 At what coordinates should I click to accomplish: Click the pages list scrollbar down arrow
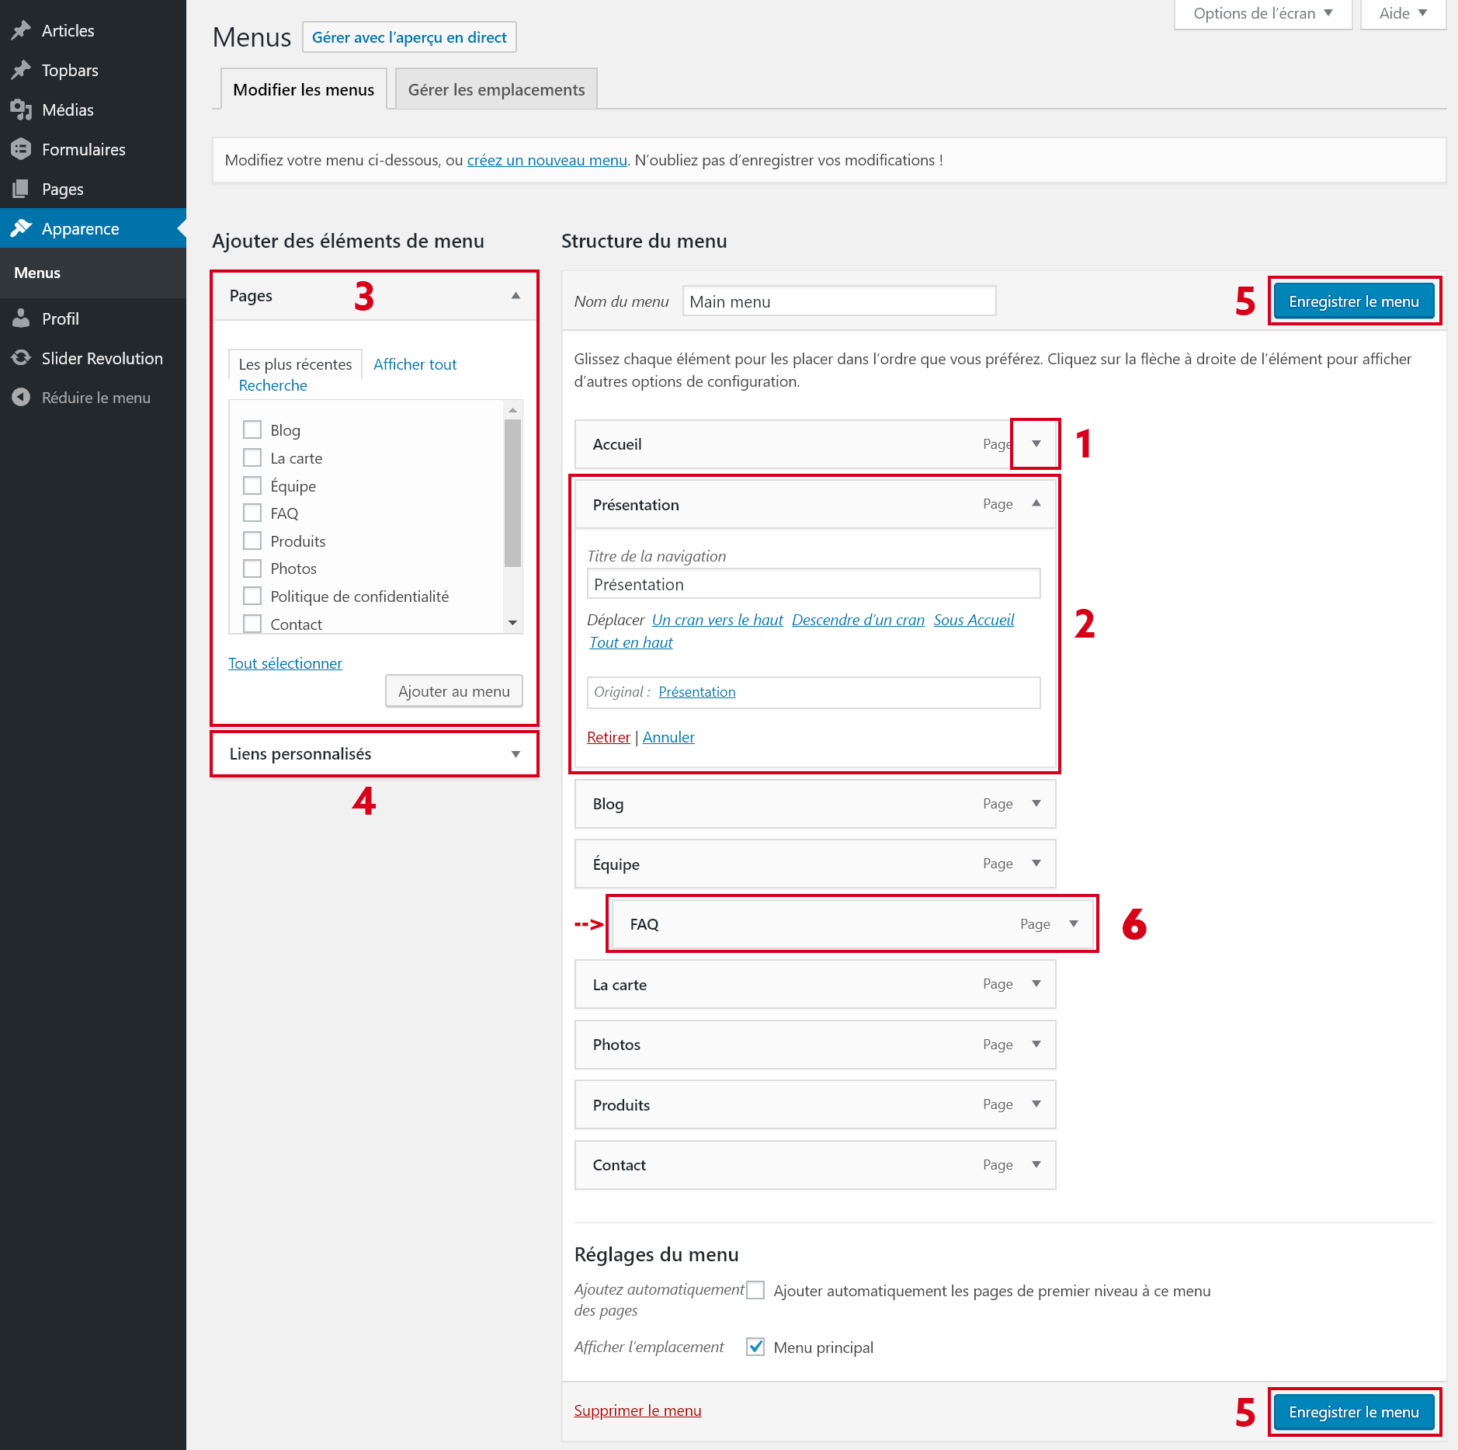coord(512,623)
